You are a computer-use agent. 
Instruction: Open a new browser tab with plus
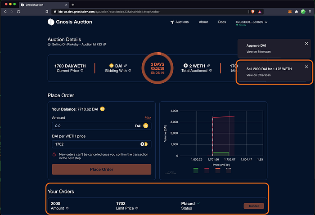tap(73, 5)
